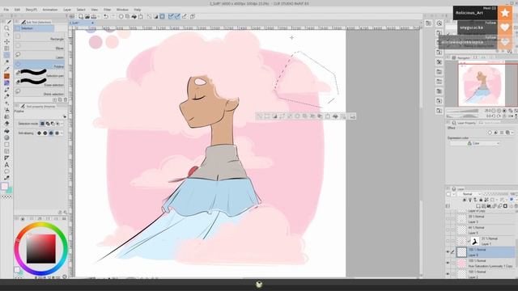518x291 pixels.
Task: Choose the Lasso selection sub tool
Action: pyautogui.click(x=40, y=56)
